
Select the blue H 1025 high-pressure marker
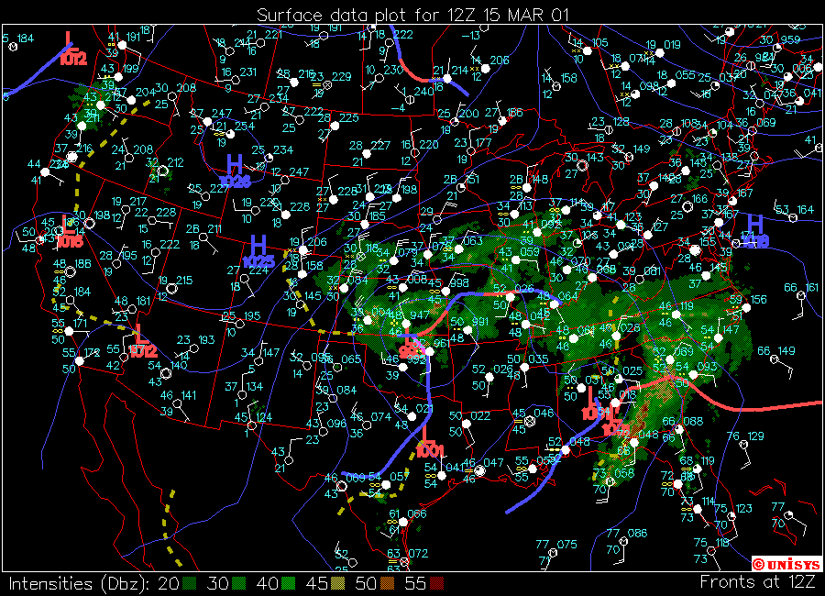tap(258, 246)
